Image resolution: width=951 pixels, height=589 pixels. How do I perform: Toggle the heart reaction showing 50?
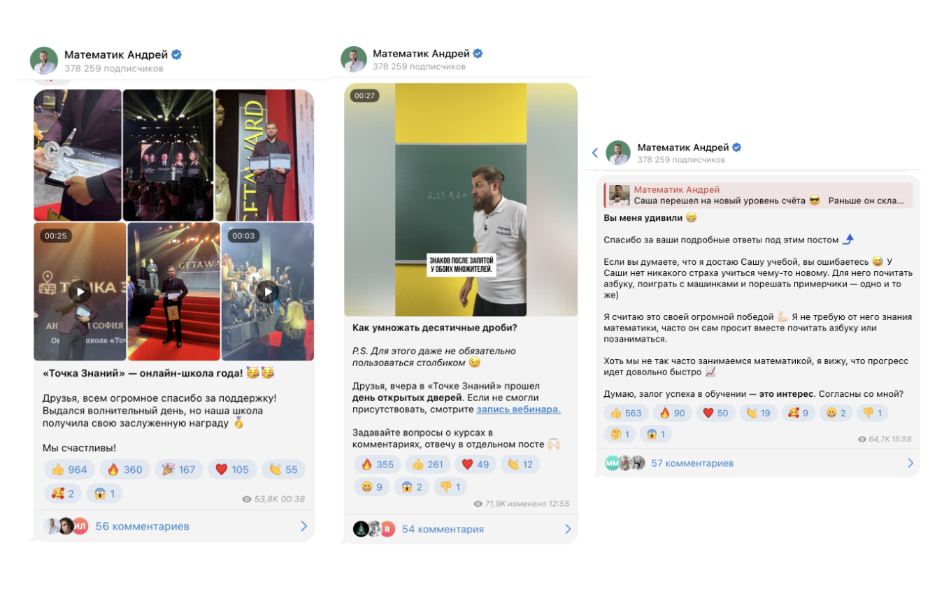(x=715, y=413)
